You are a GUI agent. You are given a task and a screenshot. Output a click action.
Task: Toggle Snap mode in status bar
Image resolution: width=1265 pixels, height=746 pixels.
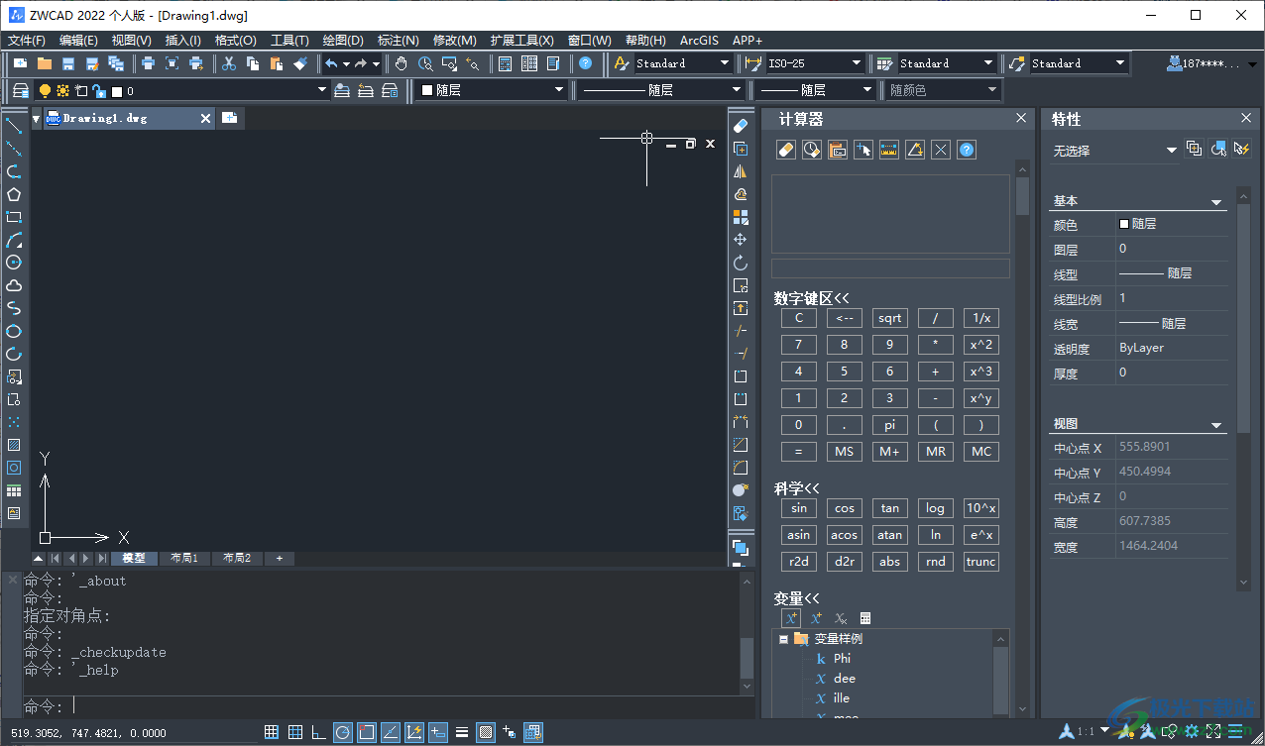[272, 733]
